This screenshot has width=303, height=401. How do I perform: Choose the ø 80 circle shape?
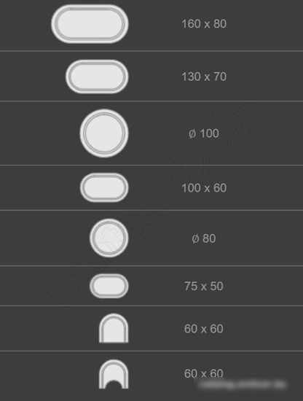coord(109,238)
